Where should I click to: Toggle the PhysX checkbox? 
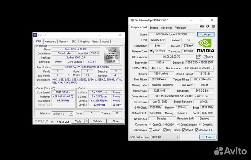184,130
